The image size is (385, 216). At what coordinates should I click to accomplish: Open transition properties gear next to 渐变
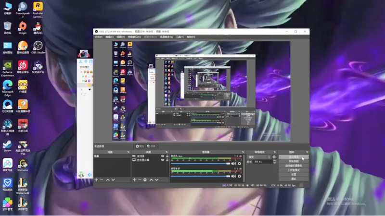(x=274, y=157)
